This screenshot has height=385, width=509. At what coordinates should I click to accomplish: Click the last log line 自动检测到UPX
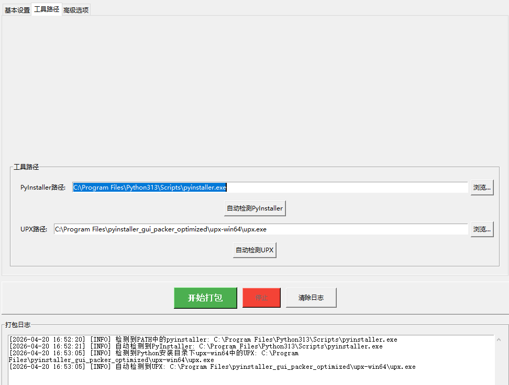coord(212,367)
